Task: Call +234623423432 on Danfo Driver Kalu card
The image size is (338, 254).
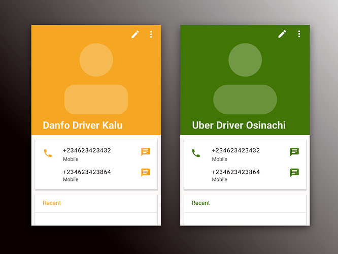Action: coord(87,150)
